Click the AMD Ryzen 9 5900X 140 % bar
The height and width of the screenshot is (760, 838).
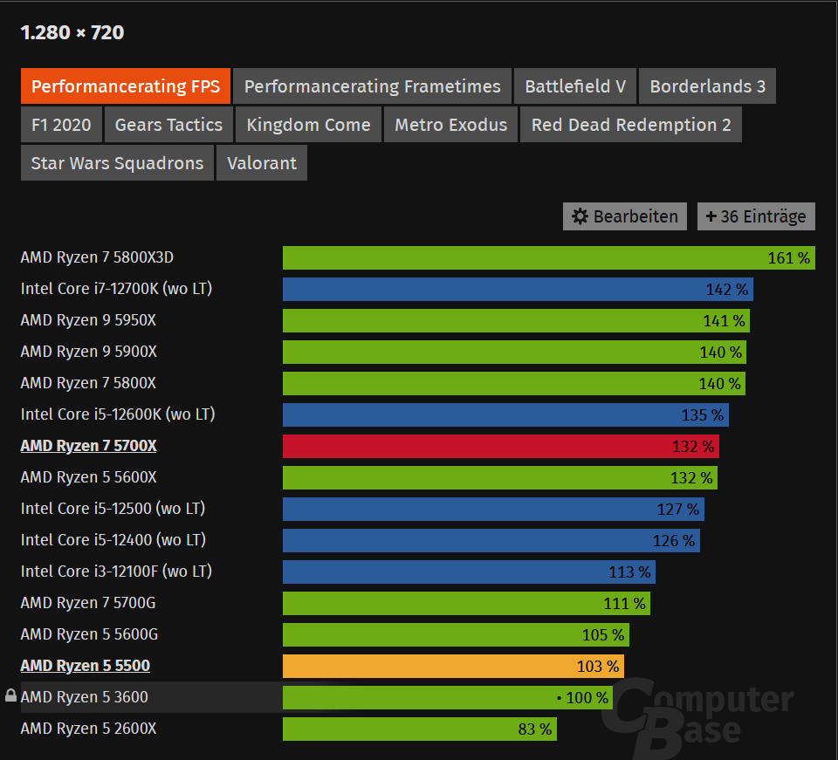514,352
